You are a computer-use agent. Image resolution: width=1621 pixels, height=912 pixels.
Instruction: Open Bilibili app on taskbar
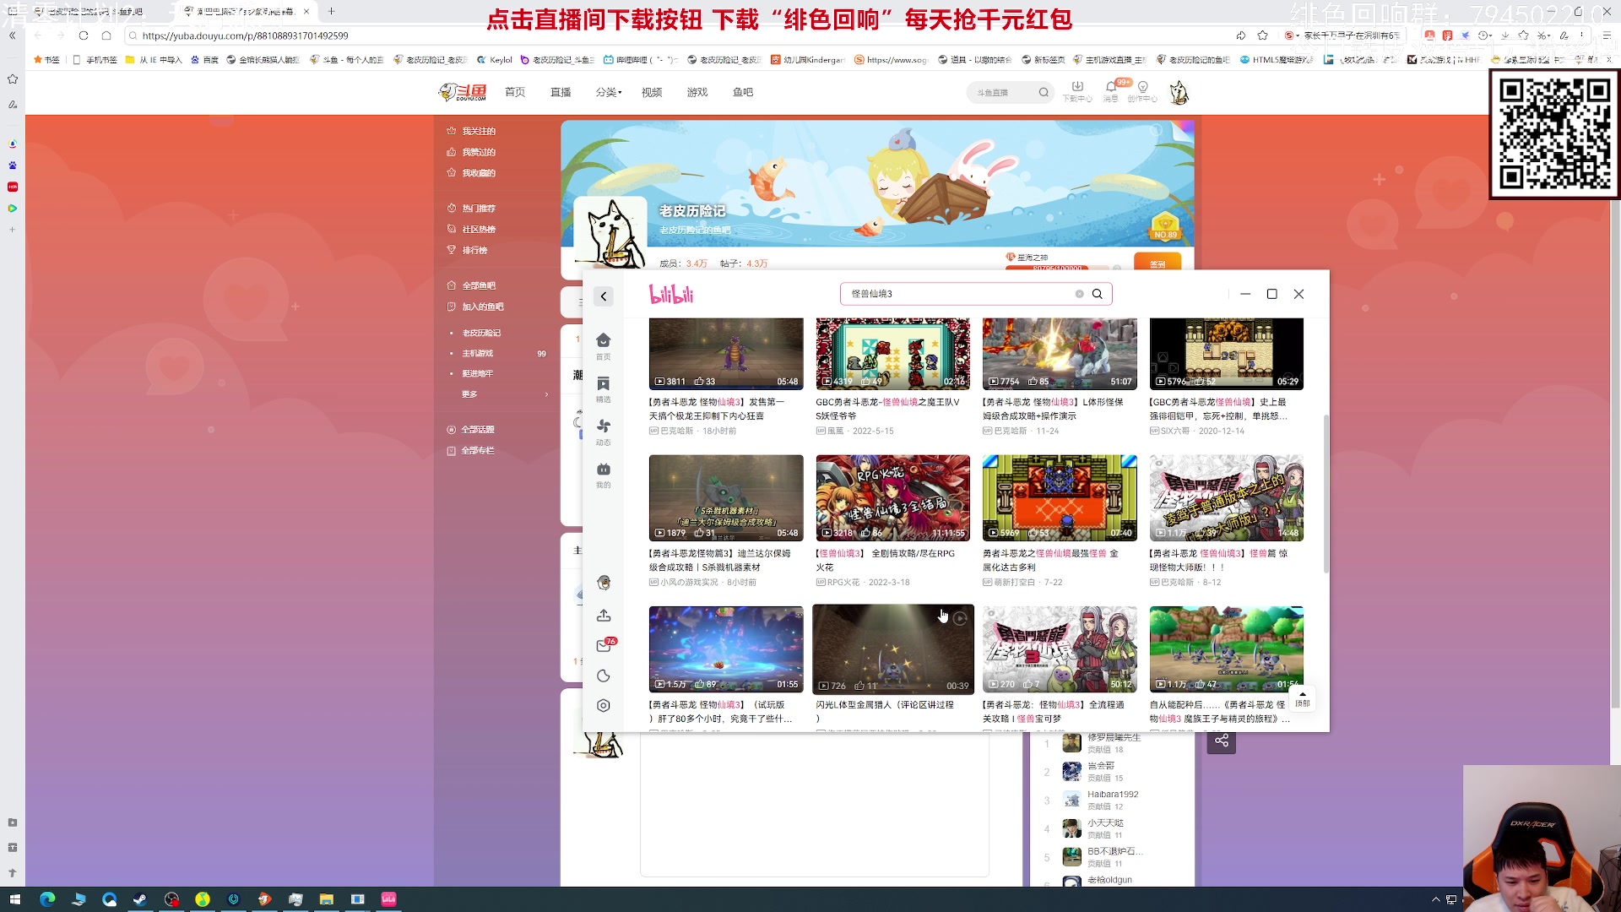point(388,899)
